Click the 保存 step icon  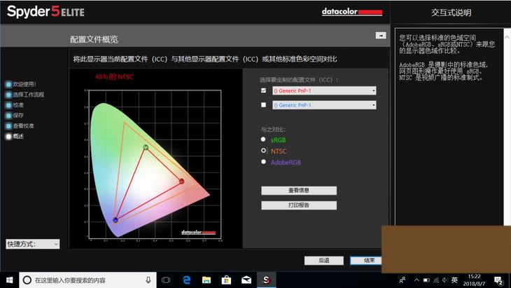9,116
